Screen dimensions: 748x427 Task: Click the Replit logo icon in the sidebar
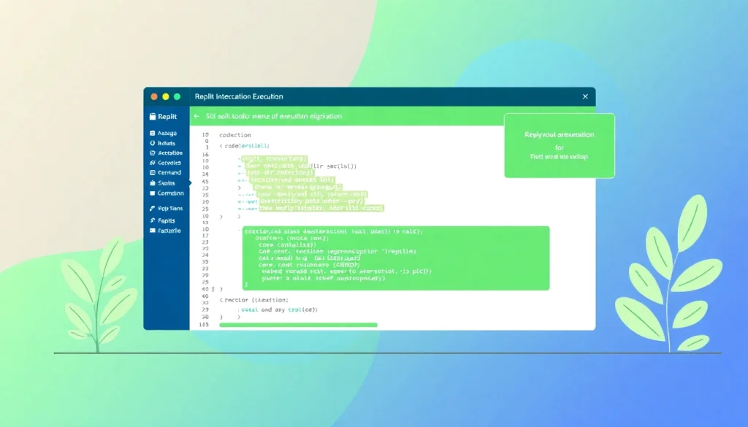[153, 116]
